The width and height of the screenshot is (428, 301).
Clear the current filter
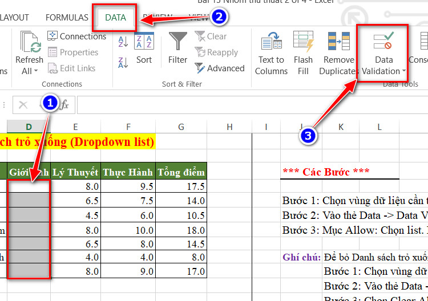click(x=211, y=36)
